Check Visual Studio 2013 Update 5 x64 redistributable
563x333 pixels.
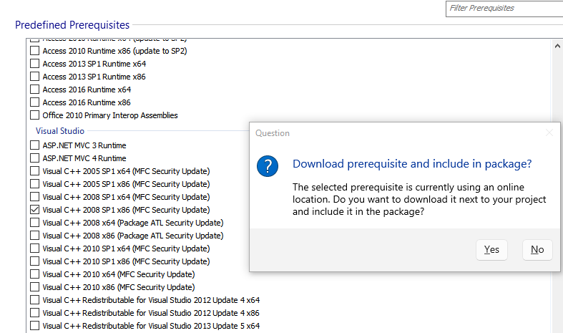(35, 326)
